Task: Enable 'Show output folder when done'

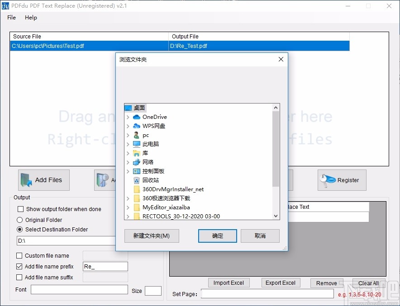Action: (20, 209)
